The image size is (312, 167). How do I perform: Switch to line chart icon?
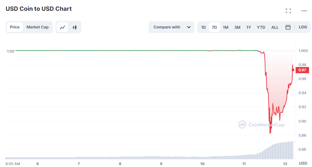pos(62,27)
